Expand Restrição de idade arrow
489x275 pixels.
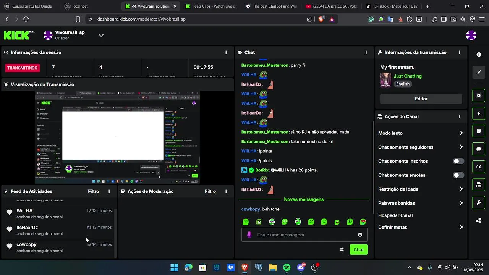tap(461, 189)
